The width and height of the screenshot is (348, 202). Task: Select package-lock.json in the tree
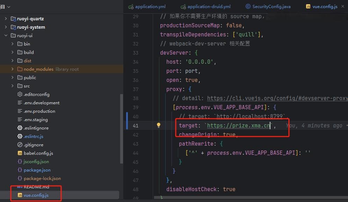42,178
